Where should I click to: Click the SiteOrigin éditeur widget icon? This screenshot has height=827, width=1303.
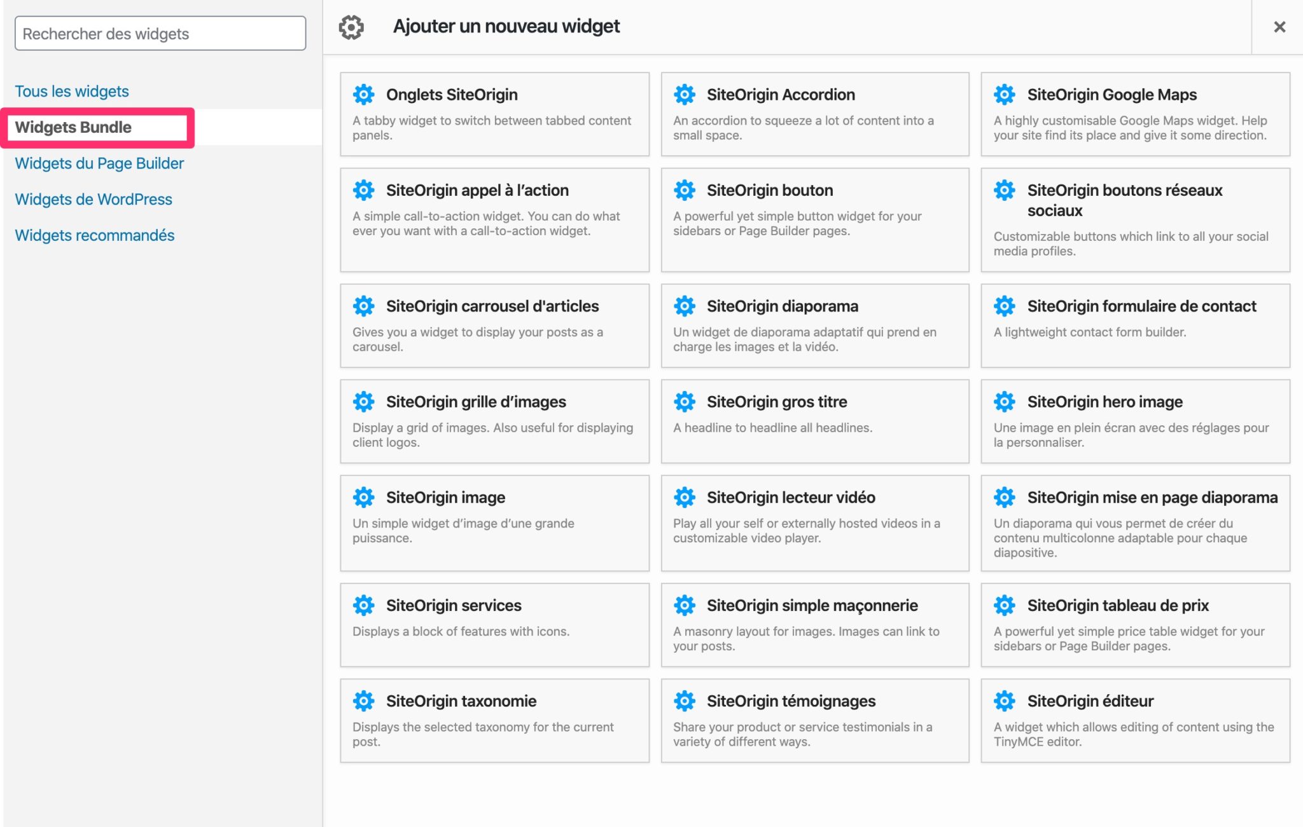tap(1005, 701)
